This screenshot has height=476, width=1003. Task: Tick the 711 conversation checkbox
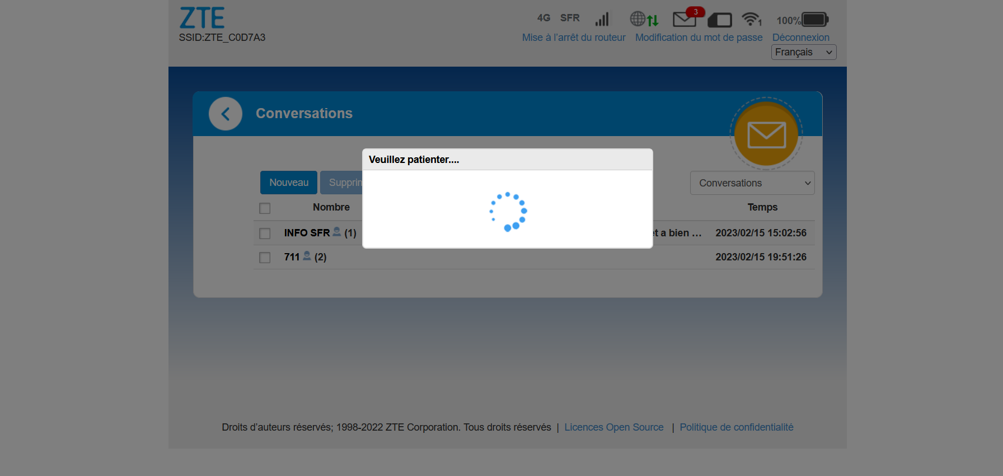pyautogui.click(x=265, y=258)
